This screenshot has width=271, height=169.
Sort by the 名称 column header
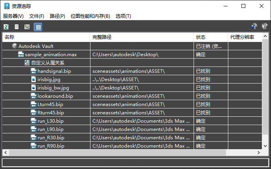46,37
